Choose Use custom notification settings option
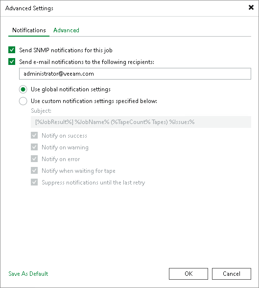Image resolution: width=259 pixels, height=288 pixels. click(23, 101)
